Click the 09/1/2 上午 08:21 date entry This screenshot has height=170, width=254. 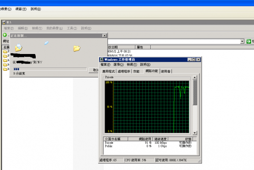[119, 51]
